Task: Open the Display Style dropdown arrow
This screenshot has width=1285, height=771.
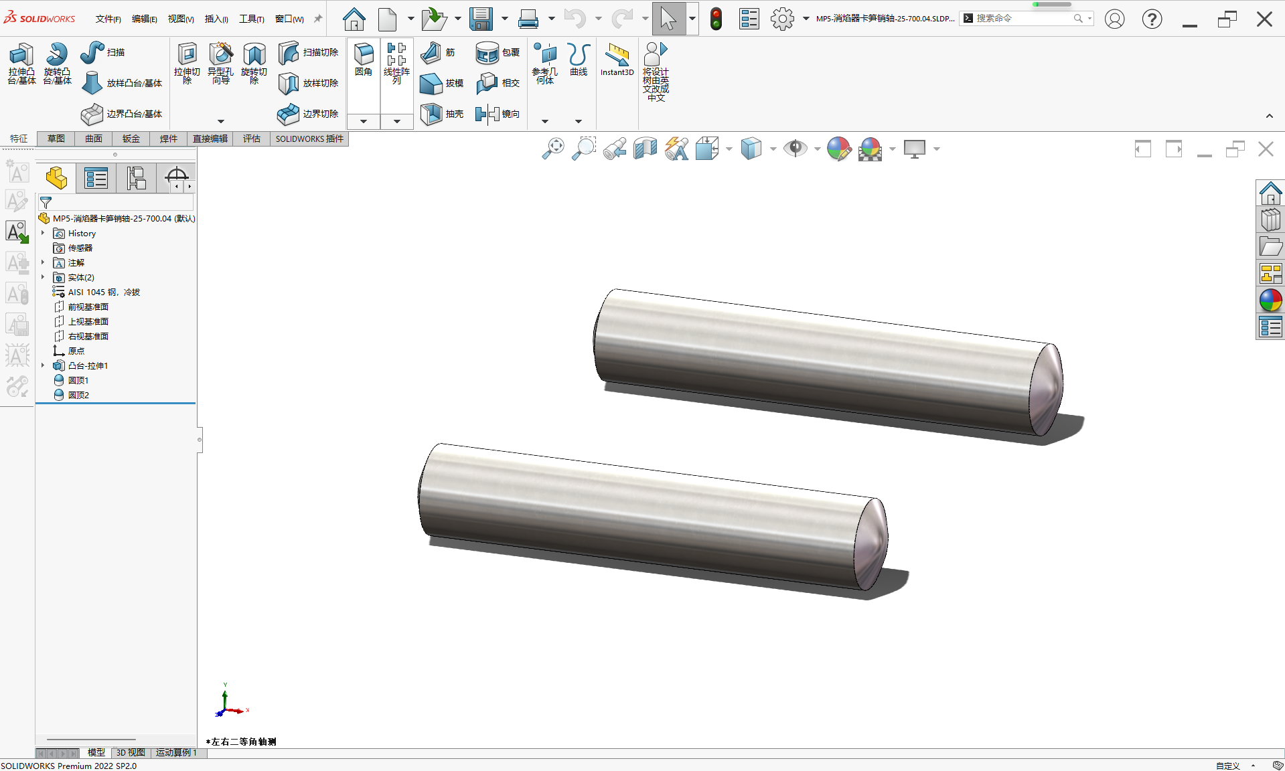Action: point(773,149)
